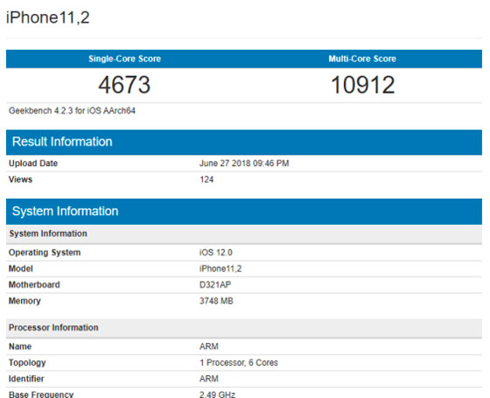490x398 pixels.
Task: Click the grey System Information subheader row
Action: coord(244,234)
